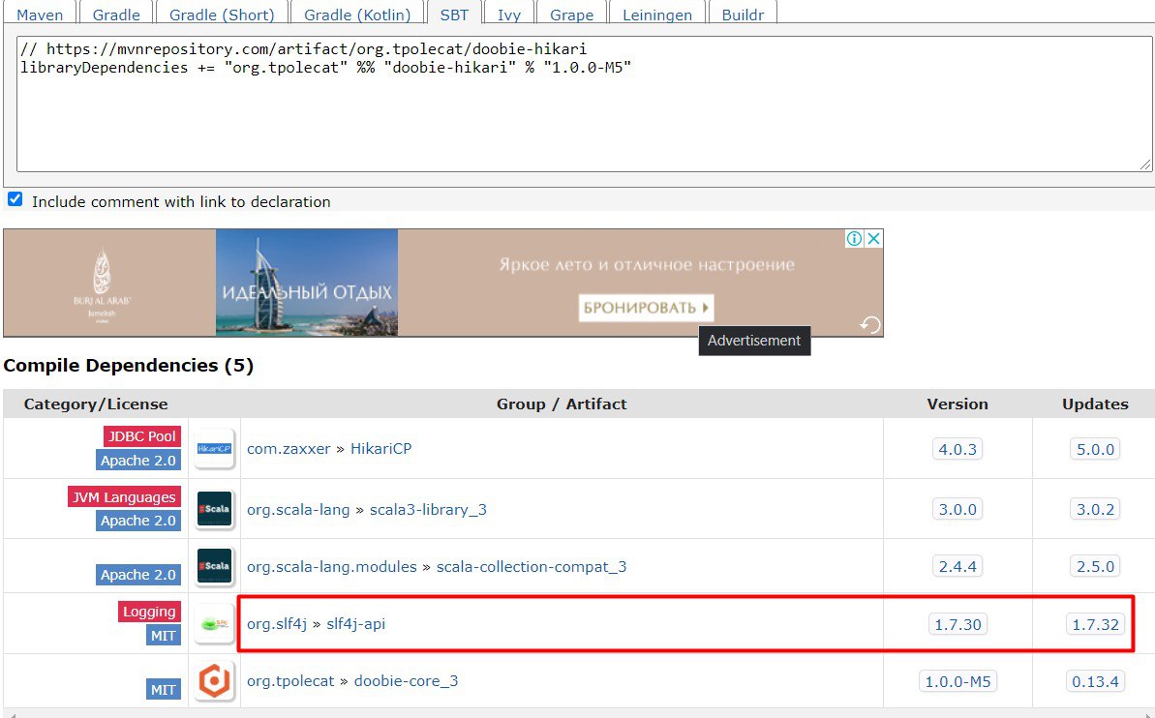Click the Group / Artifact column header
This screenshot has height=718, width=1155.
(x=562, y=404)
